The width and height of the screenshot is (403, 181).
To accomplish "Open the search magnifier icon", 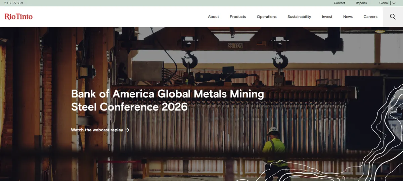I will point(393,16).
